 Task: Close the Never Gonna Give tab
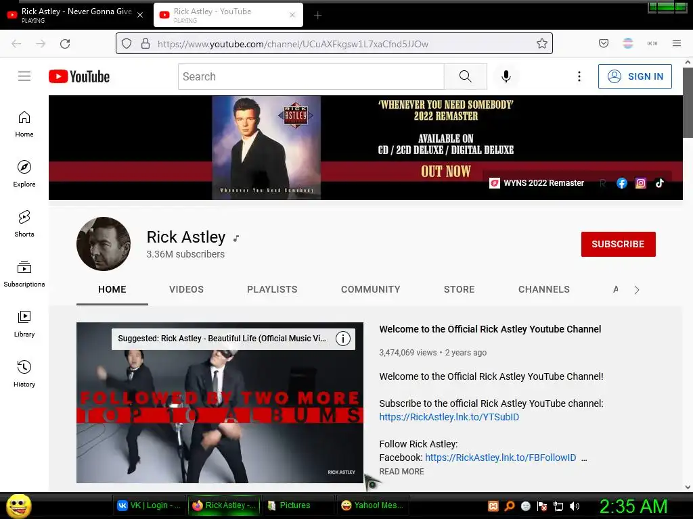tap(140, 15)
